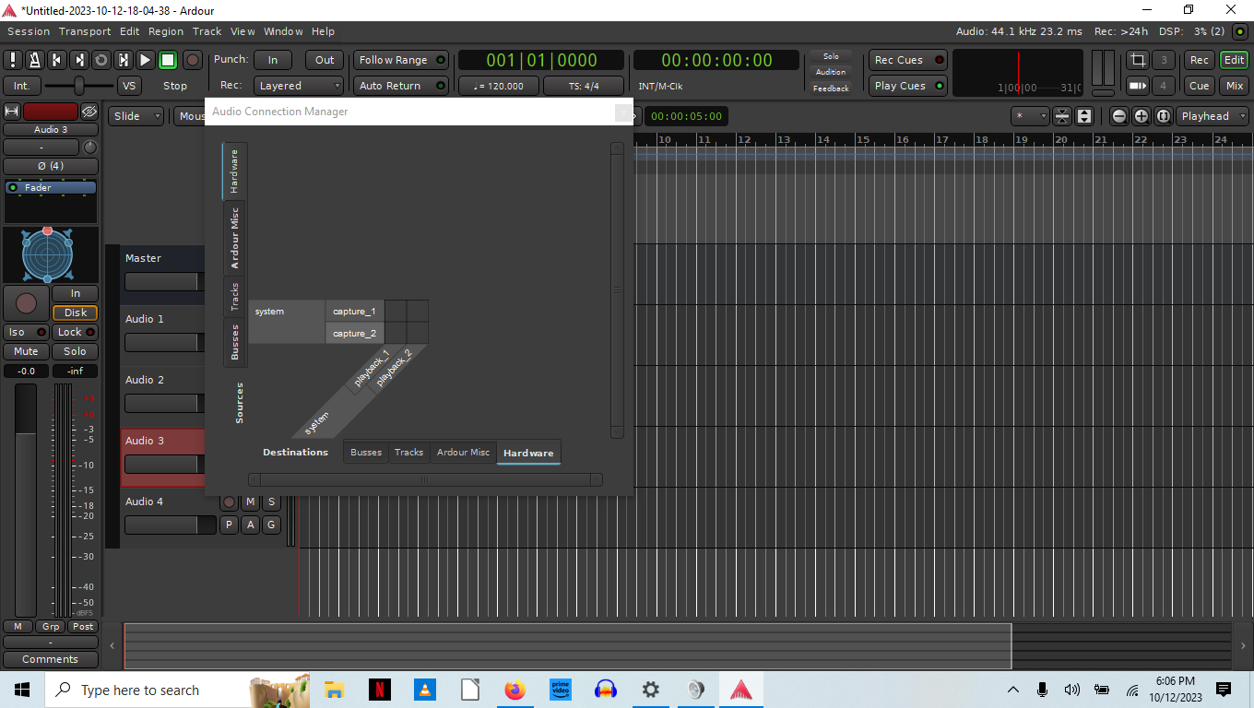Toggle loop playback icon
This screenshot has width=1254, height=708.
click(101, 60)
